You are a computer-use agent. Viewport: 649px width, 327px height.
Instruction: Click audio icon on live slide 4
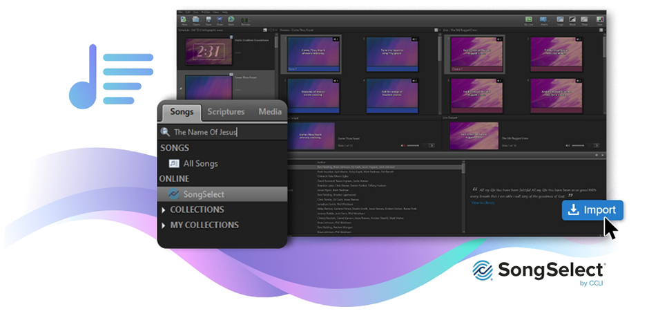tap(579, 80)
